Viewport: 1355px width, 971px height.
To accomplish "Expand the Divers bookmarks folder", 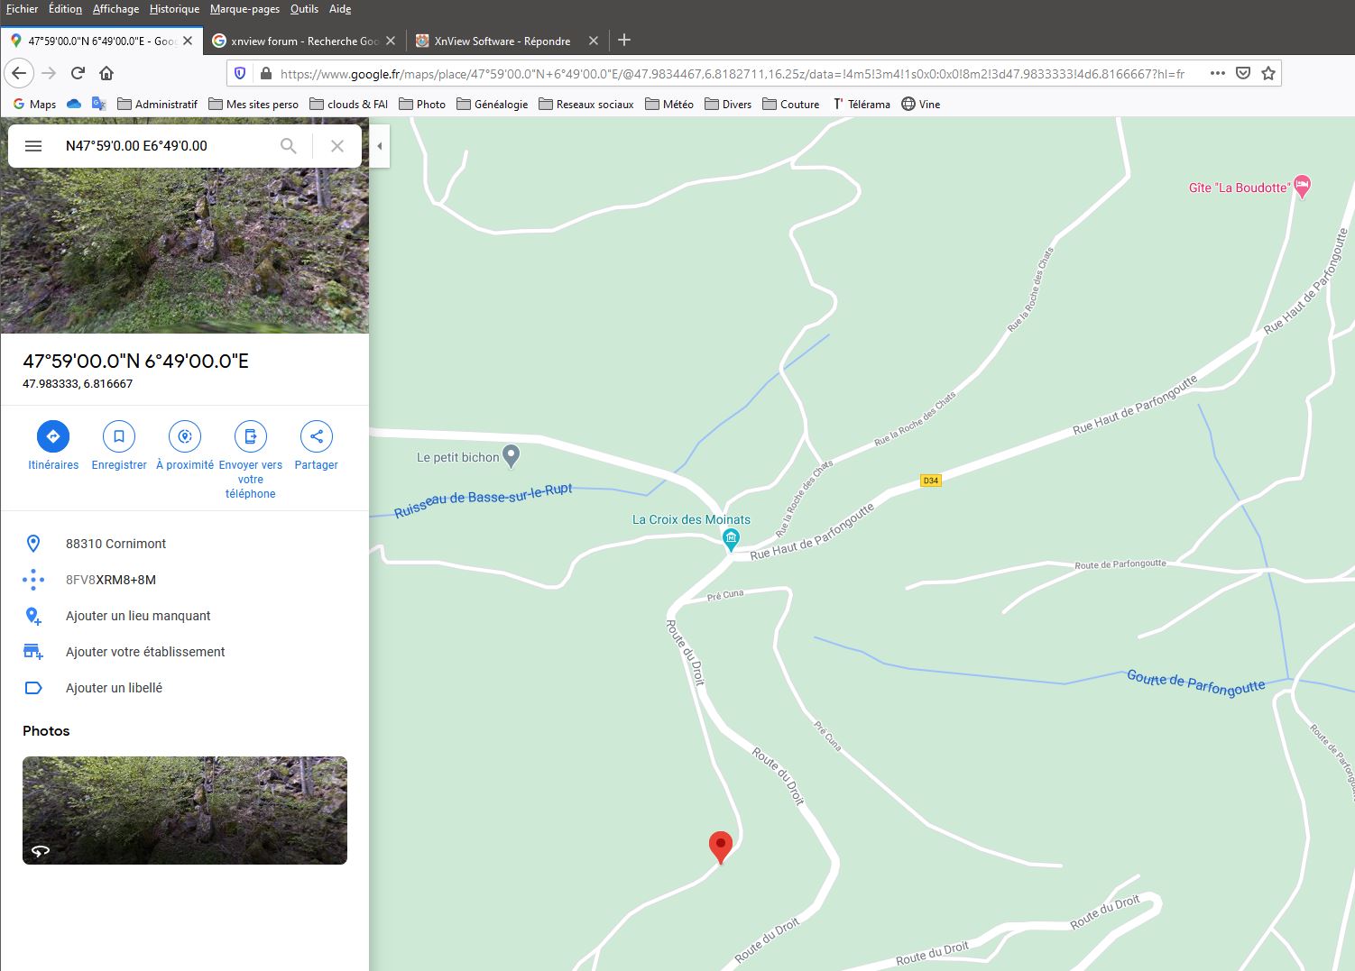I will pyautogui.click(x=728, y=105).
